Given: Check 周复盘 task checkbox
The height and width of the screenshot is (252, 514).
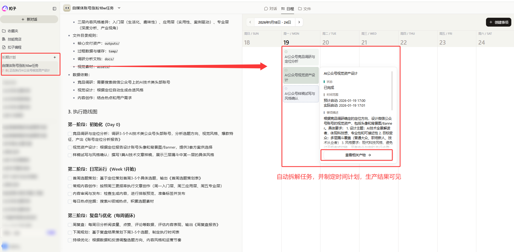Looking at the screenshot, I should (70, 225).
